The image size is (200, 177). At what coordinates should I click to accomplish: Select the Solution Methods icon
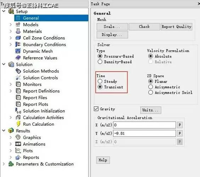(x=18, y=71)
